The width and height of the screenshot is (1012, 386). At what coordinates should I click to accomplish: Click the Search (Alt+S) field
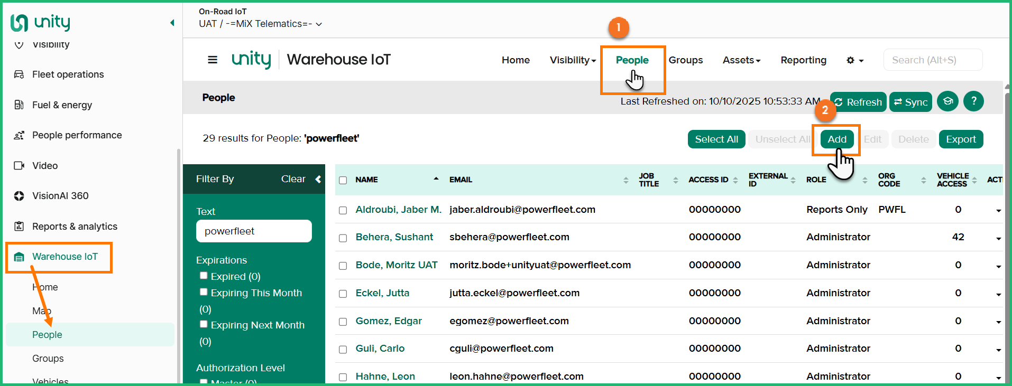(x=933, y=60)
